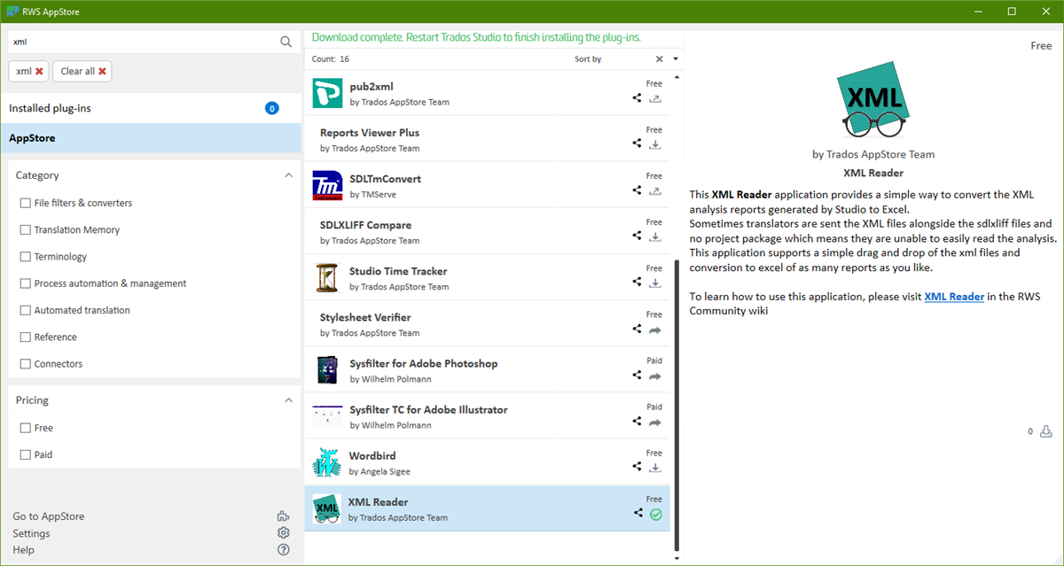Click the download icon in details pane

coord(1046,431)
